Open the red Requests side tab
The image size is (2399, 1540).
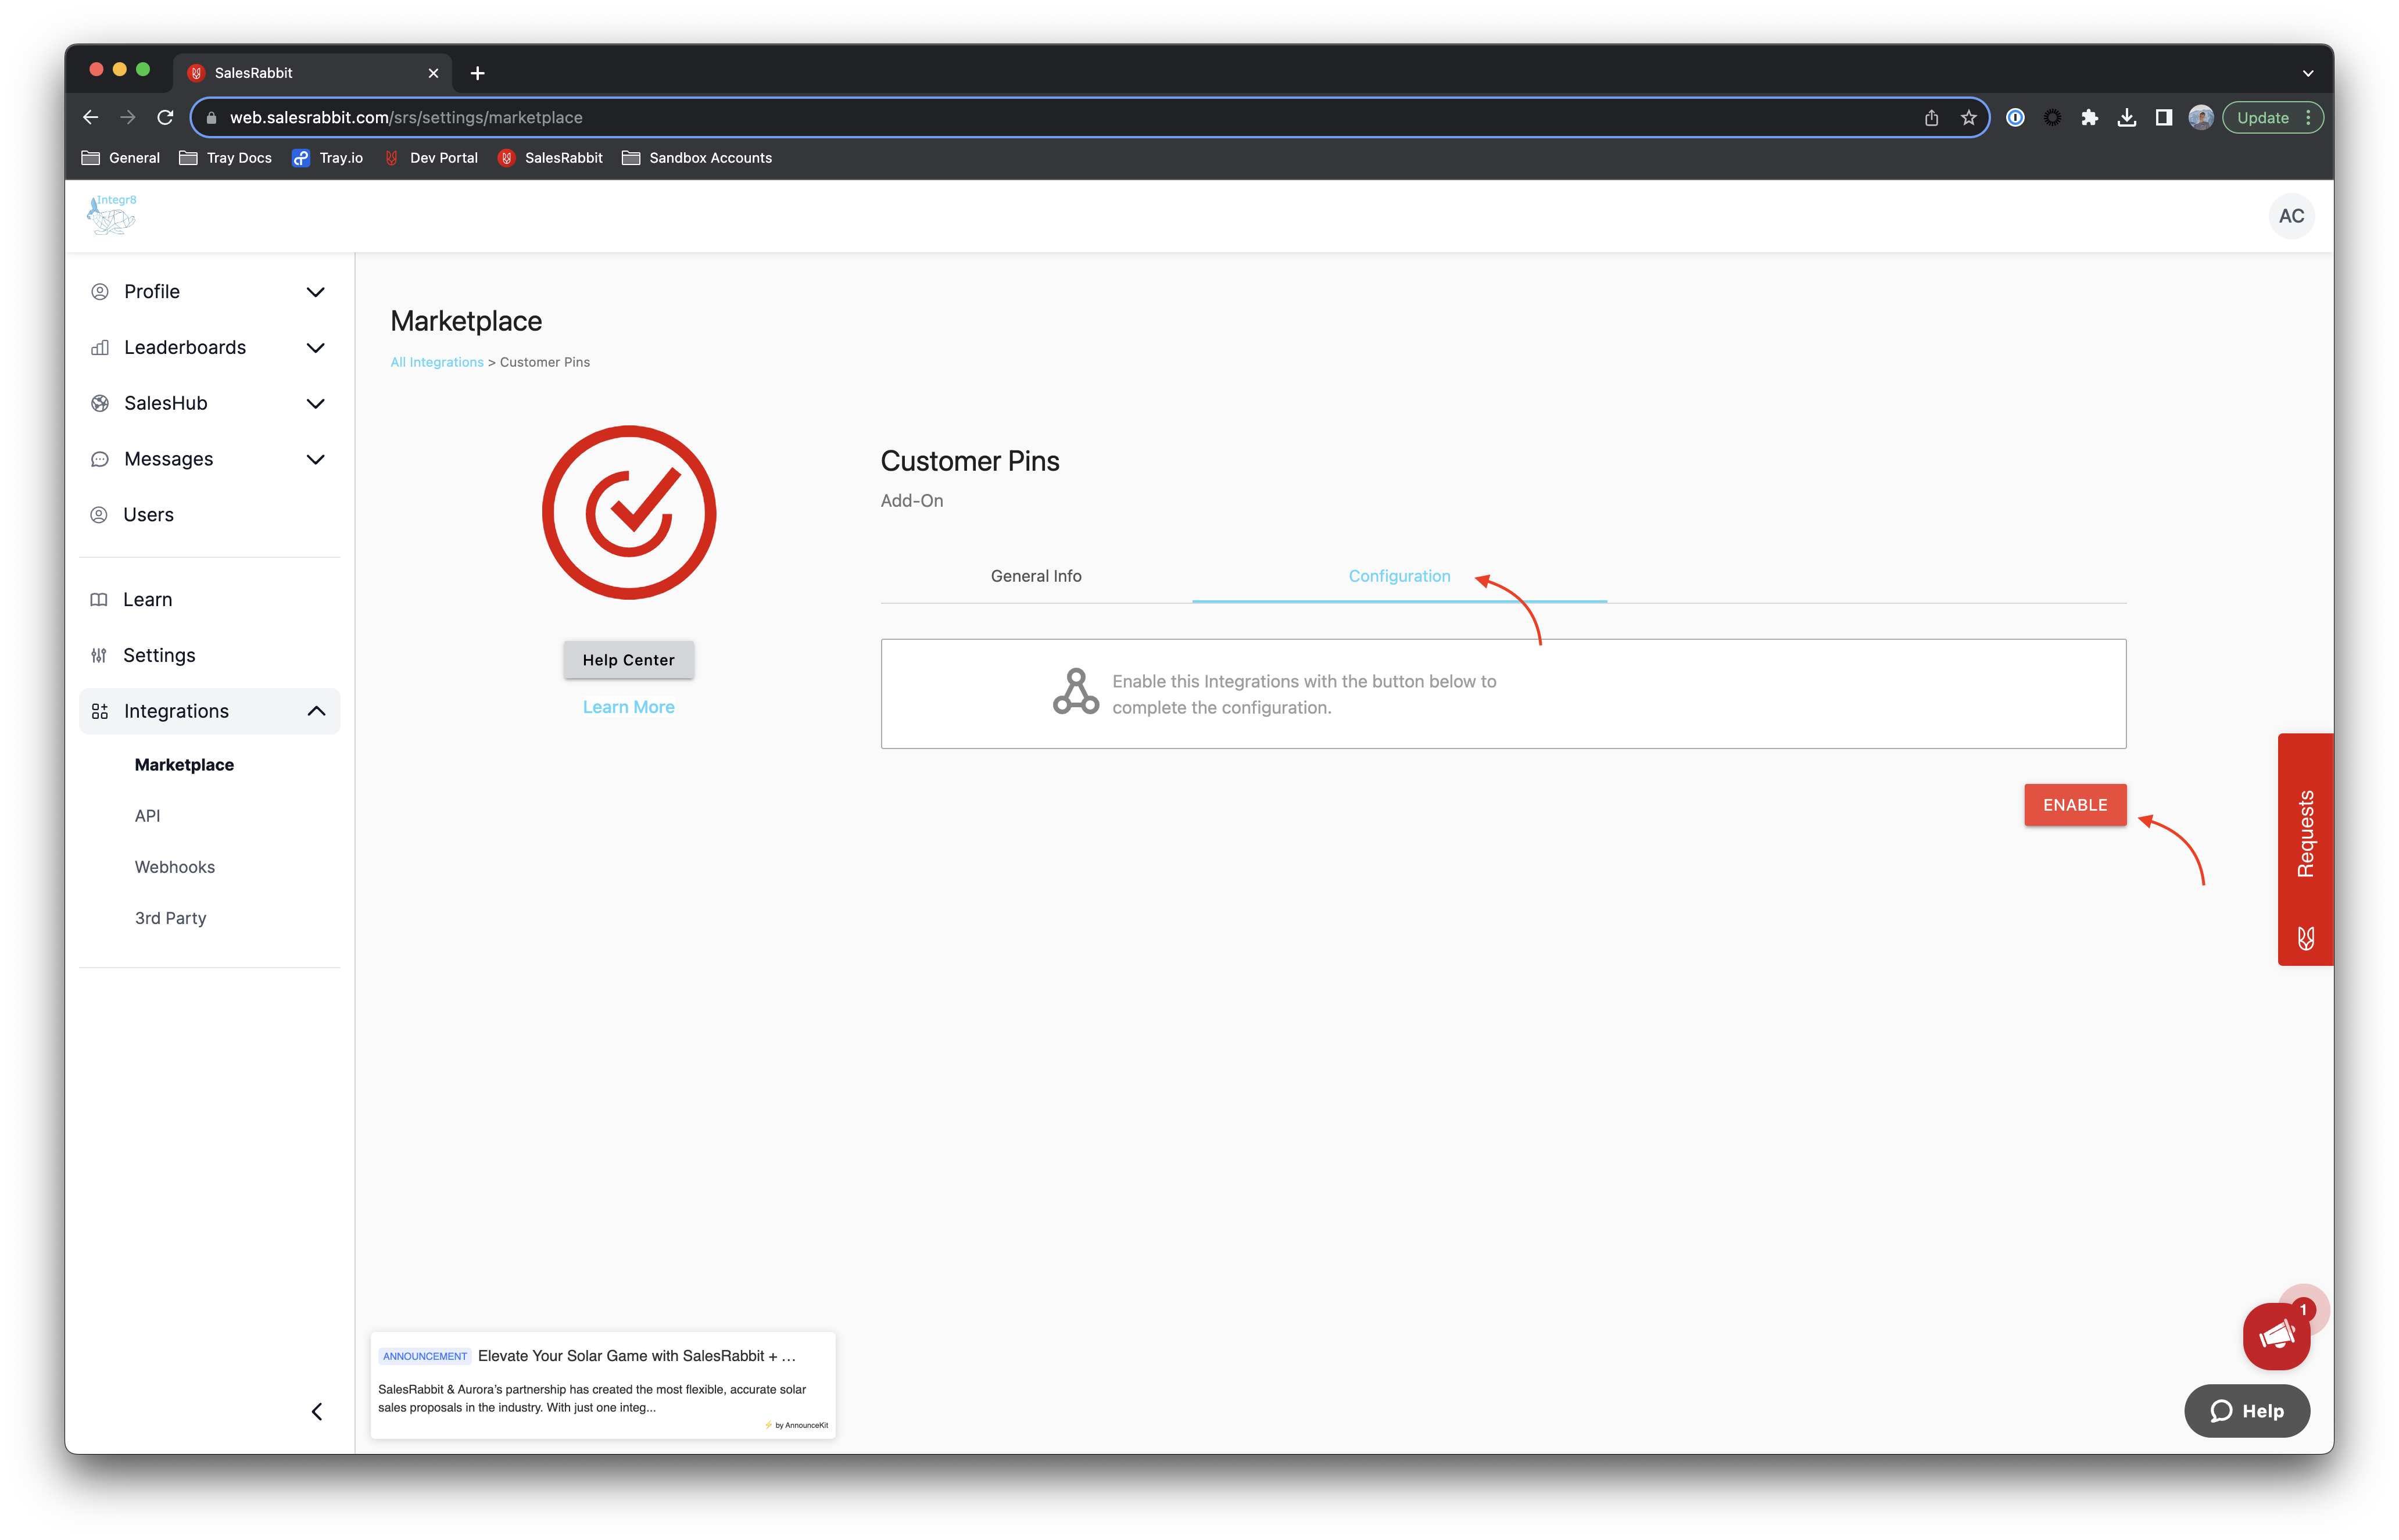coord(2305,850)
